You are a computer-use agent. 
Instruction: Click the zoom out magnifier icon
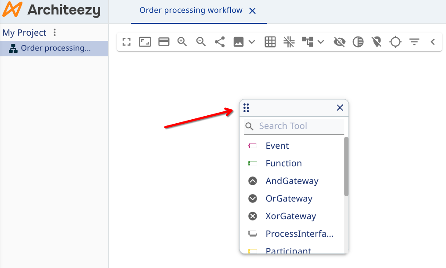point(201,42)
